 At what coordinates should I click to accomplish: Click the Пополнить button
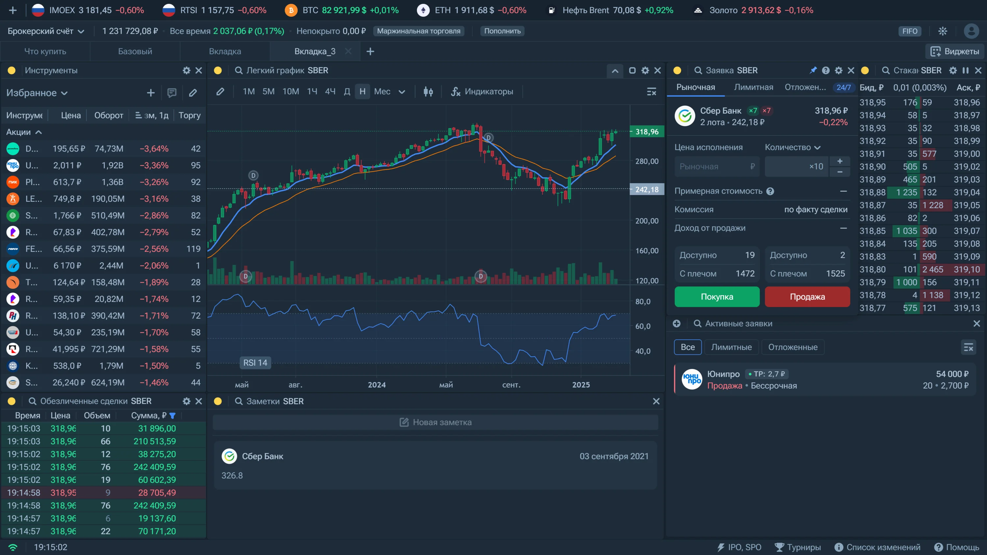pyautogui.click(x=502, y=31)
